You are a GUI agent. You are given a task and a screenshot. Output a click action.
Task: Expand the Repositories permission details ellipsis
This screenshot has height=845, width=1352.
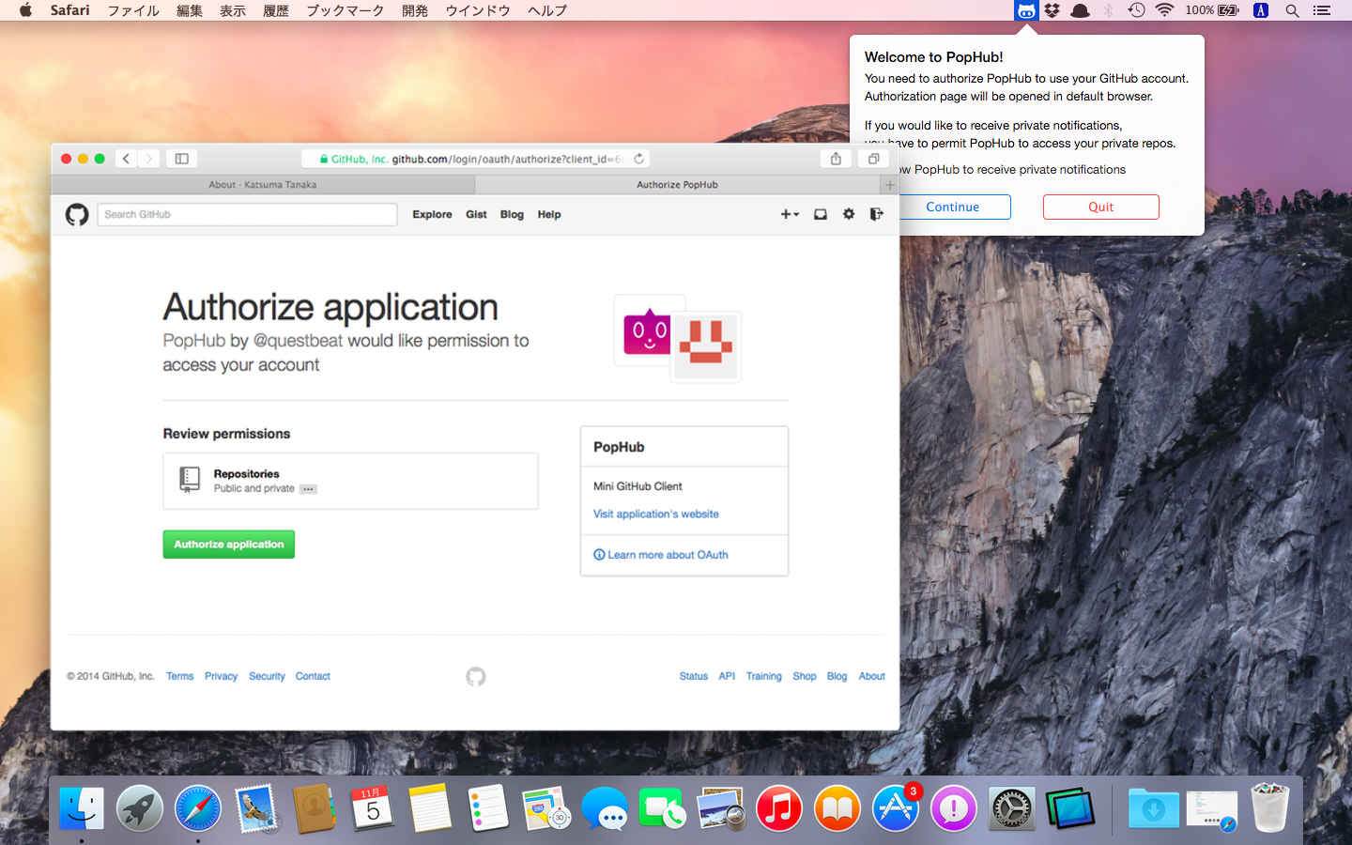(308, 489)
